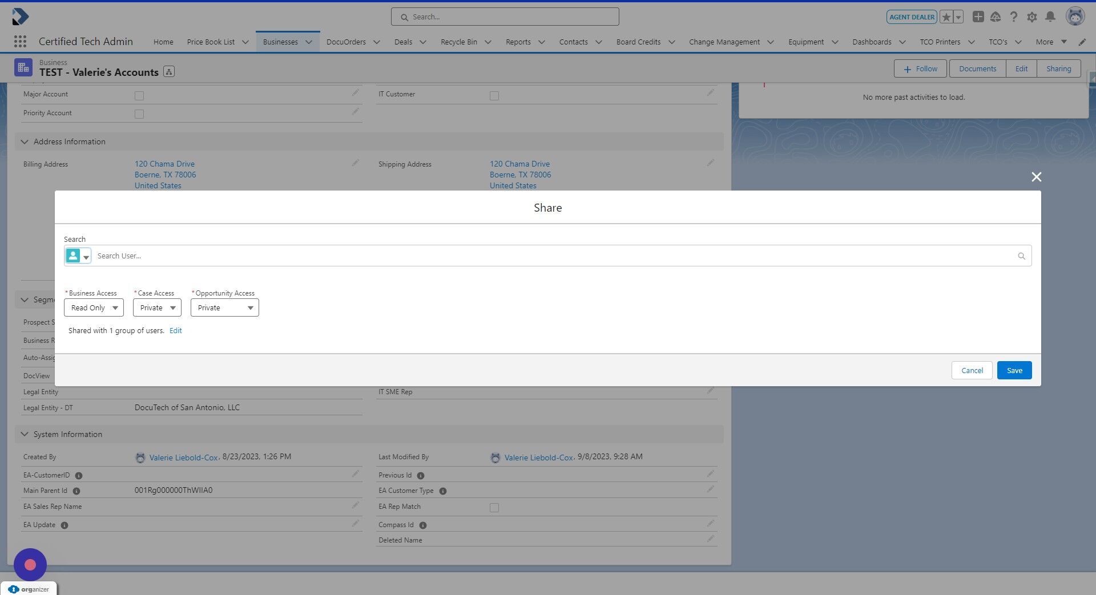Click the favorite star icon near Agent Dealer
The width and height of the screenshot is (1096, 595).
point(946,17)
